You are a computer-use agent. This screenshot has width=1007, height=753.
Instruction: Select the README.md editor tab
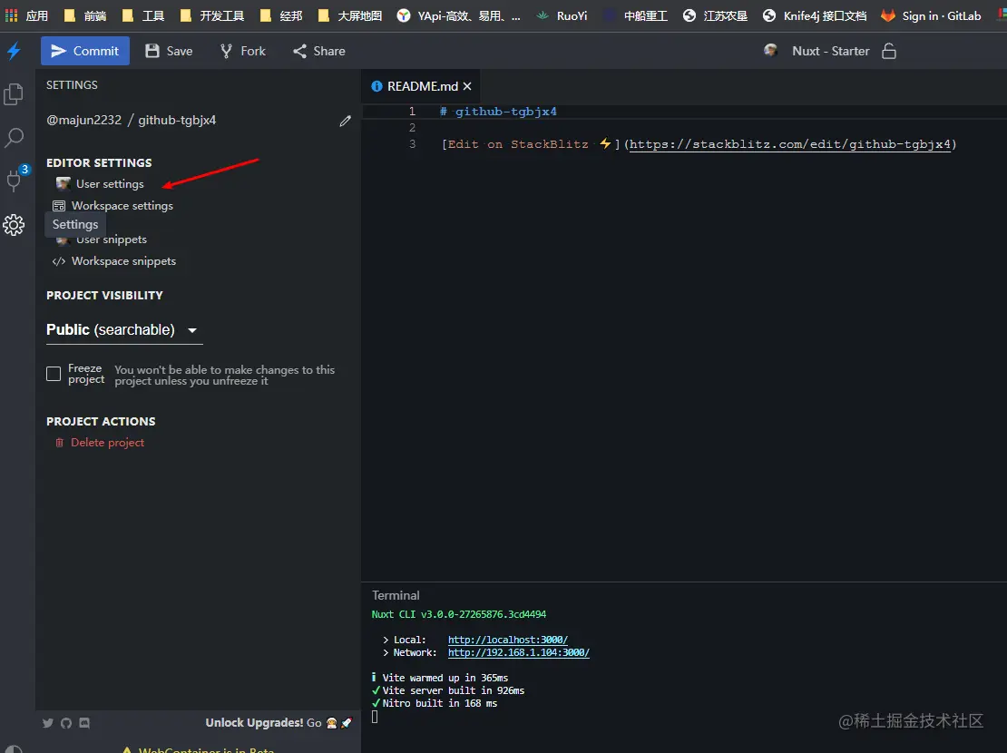click(422, 86)
